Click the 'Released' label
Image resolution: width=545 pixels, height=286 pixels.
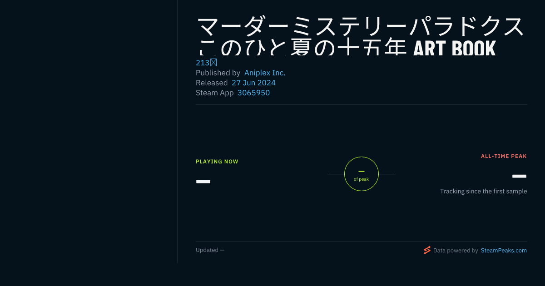pos(212,83)
